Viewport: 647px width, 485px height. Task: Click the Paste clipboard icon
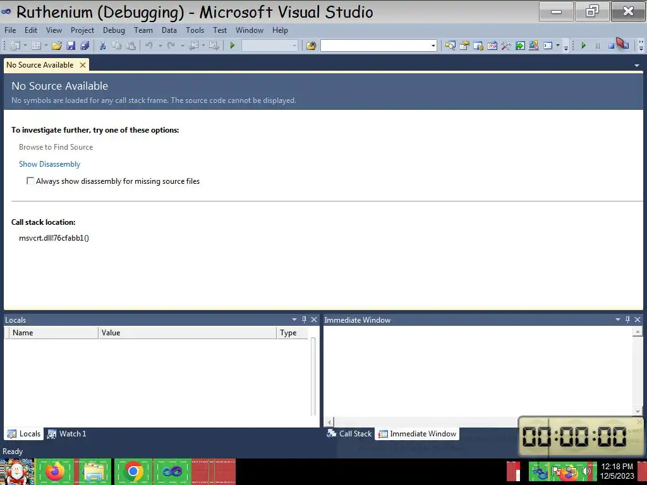131,45
